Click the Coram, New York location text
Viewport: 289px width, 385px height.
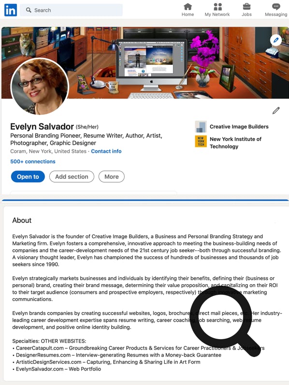48,151
